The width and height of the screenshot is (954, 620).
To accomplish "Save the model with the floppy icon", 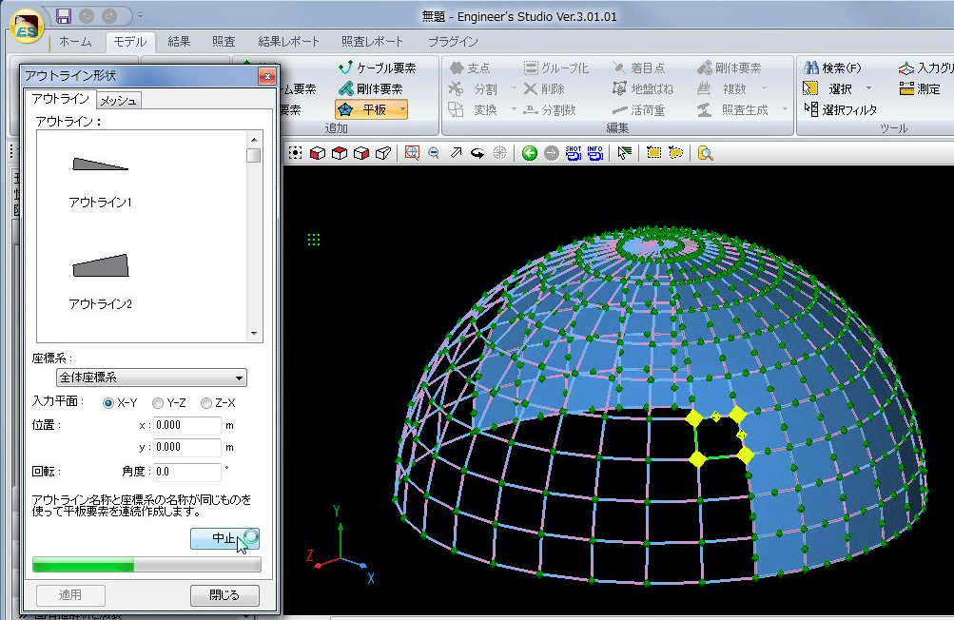I will tap(64, 16).
